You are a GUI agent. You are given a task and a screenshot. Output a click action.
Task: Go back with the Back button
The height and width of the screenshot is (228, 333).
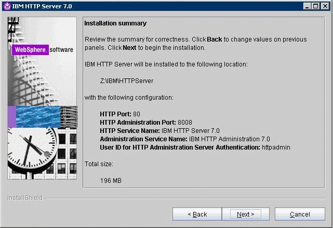(x=197, y=214)
